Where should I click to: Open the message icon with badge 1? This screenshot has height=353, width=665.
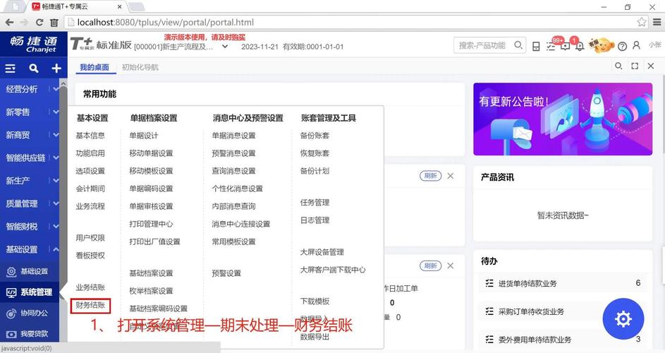[566, 46]
